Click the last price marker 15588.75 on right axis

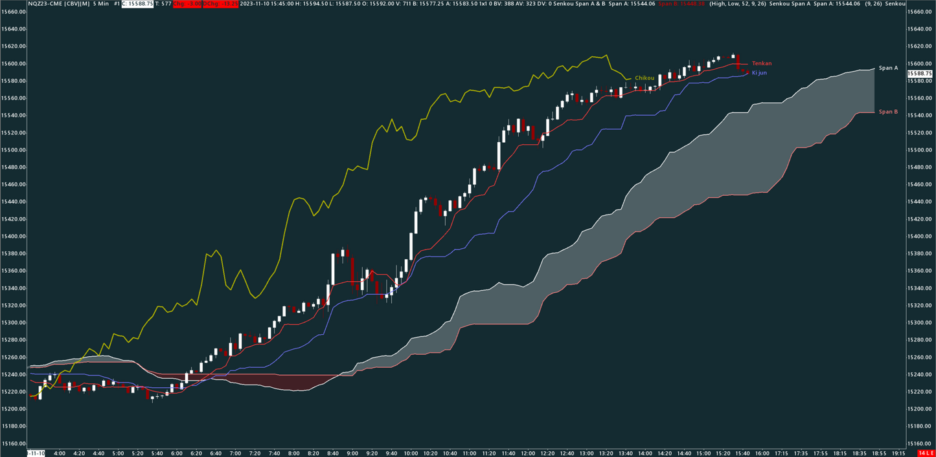point(920,74)
